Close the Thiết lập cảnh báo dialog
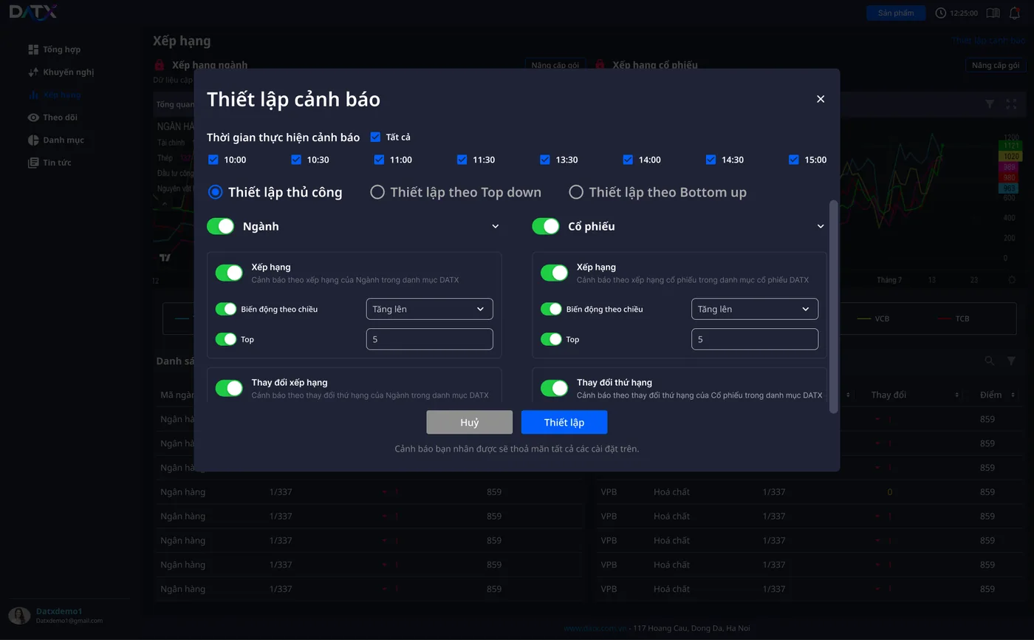Viewport: 1034px width, 640px height. coord(820,99)
